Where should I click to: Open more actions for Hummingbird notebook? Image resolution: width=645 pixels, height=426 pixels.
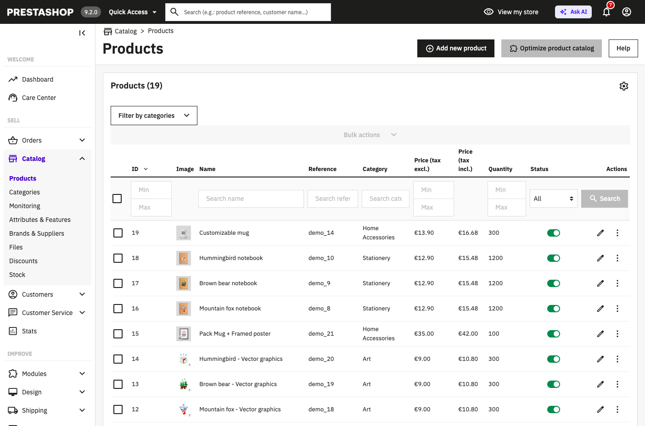coord(617,258)
